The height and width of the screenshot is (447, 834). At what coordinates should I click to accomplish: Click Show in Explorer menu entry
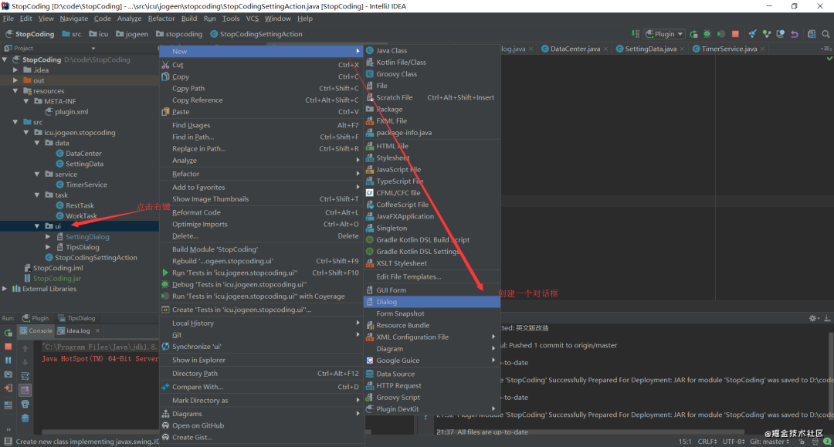(261, 360)
